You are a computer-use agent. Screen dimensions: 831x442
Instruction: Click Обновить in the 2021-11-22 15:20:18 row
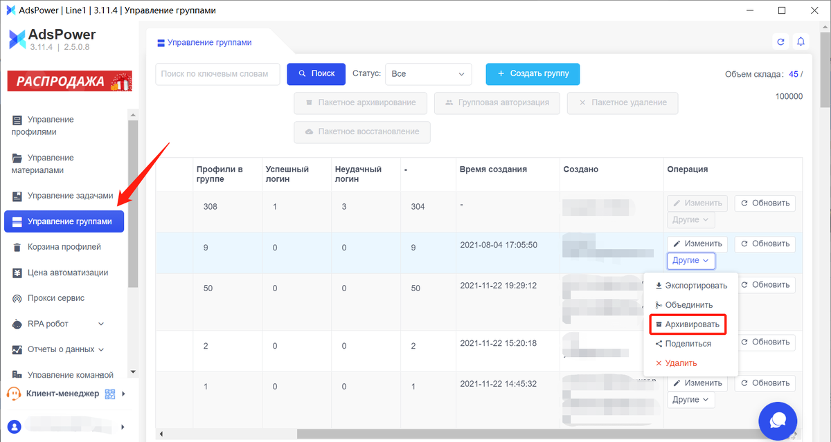(767, 342)
